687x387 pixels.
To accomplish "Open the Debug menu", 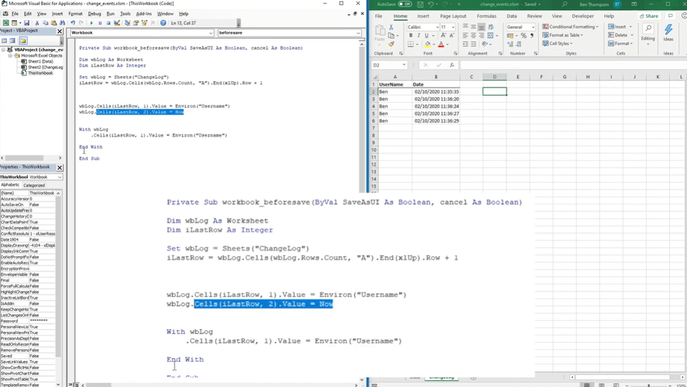I will pos(95,14).
